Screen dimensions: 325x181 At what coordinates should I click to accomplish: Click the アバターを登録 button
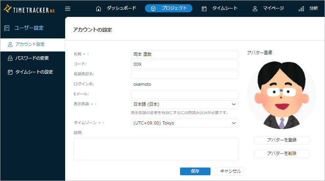(281, 140)
